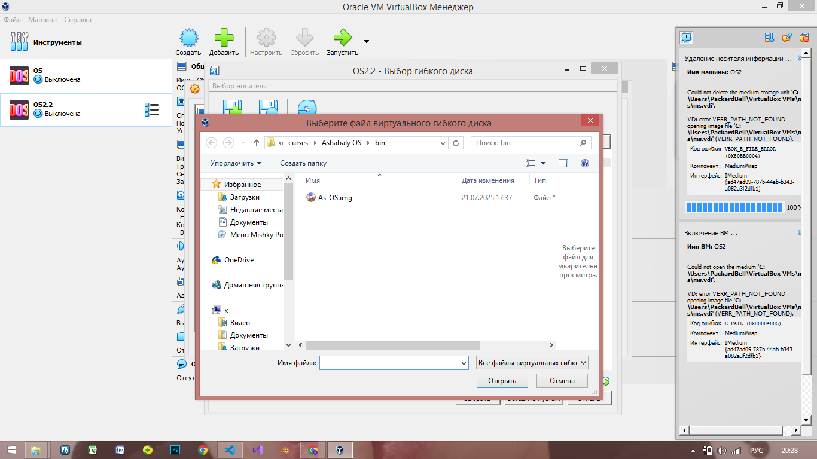The width and height of the screenshot is (817, 459).
Task: Select the As_OS.img file
Action: 334,198
